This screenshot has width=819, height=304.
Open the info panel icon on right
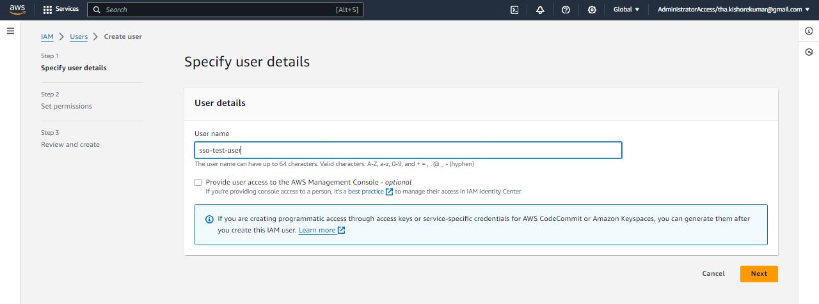point(809,31)
